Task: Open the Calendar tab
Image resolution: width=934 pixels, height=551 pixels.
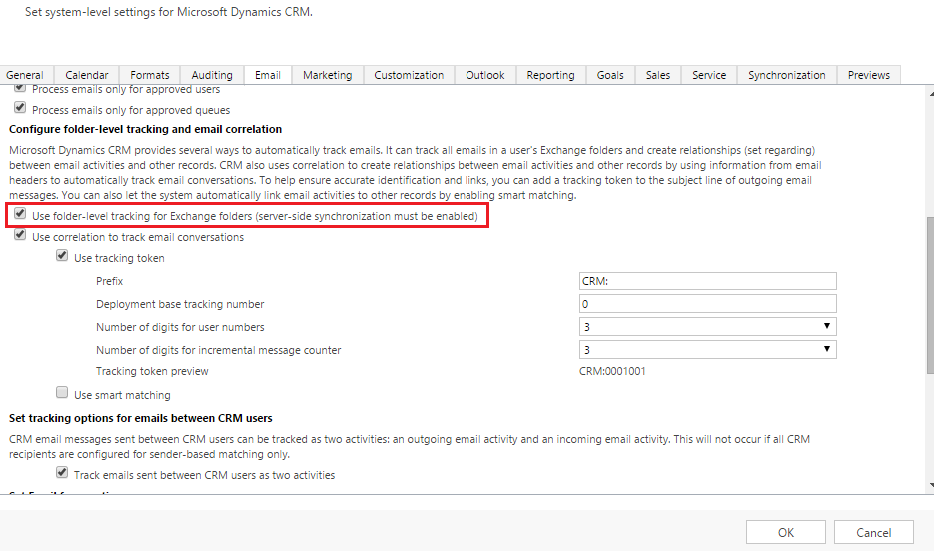Action: (x=87, y=75)
